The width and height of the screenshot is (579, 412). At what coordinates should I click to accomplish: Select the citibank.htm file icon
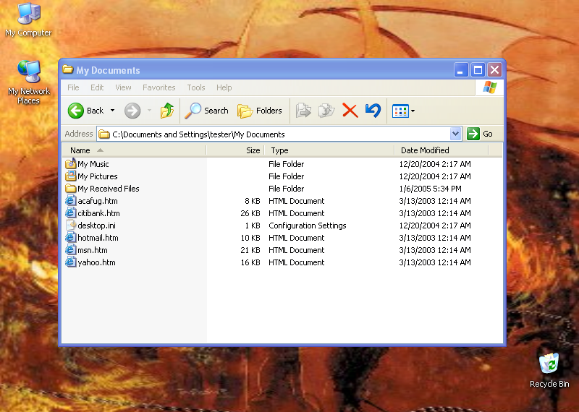pos(70,213)
